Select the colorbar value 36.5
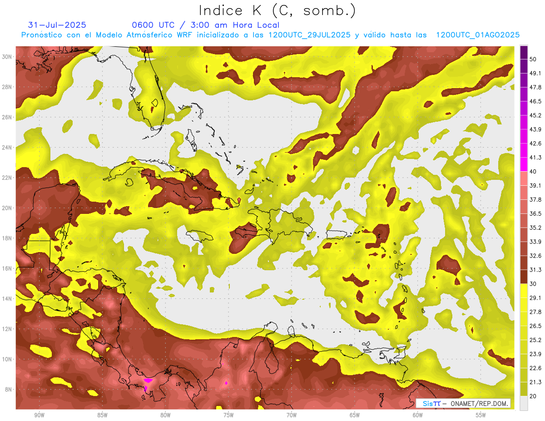Image resolution: width=545 pixels, height=421 pixels. pyautogui.click(x=535, y=213)
